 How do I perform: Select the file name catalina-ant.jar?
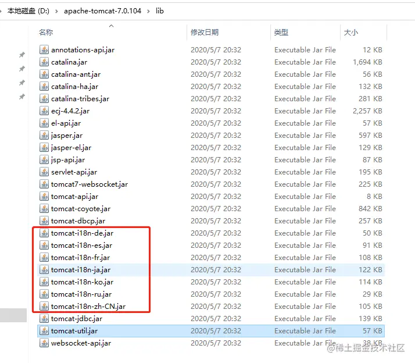76,74
